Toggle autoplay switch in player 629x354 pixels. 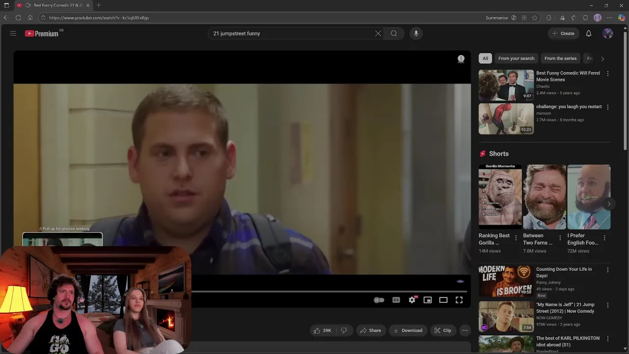[x=379, y=300]
